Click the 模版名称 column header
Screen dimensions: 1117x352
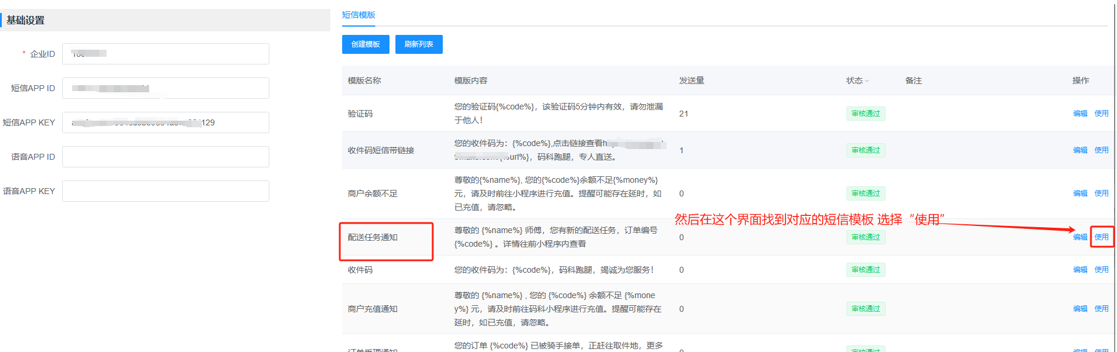click(365, 80)
